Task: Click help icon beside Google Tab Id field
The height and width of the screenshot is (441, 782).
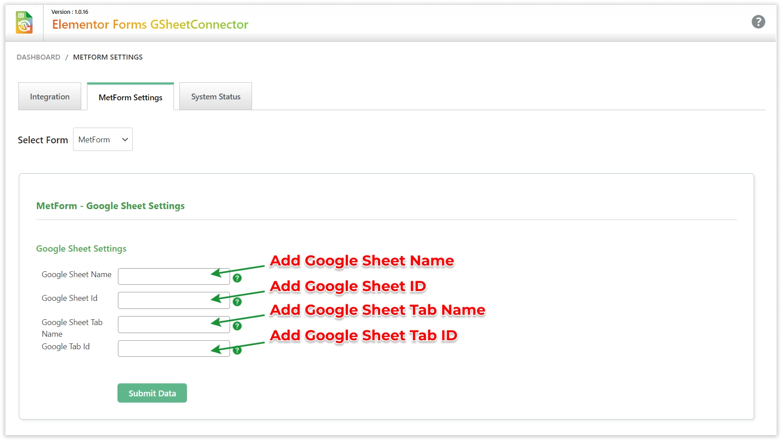Action: click(x=237, y=350)
